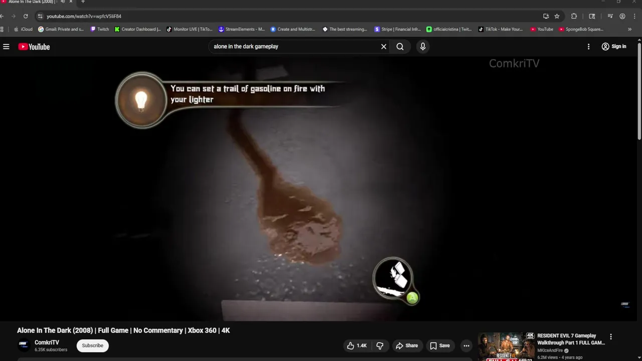The height and width of the screenshot is (361, 642).
Task: Open the StreamElements bookmark
Action: point(241,29)
